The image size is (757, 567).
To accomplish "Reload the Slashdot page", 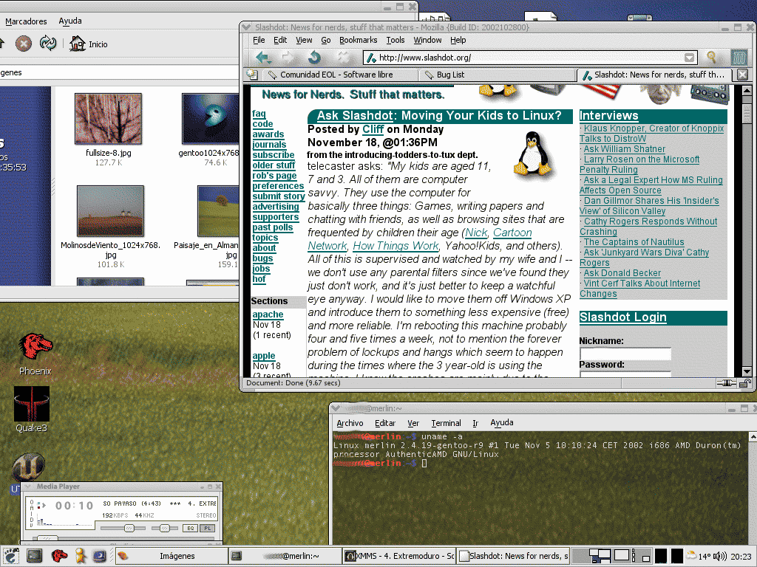I will pos(314,58).
